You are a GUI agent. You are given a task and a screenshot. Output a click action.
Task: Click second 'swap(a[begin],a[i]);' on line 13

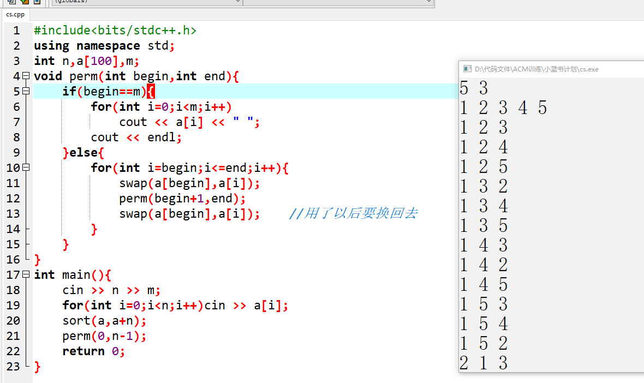click(x=189, y=213)
